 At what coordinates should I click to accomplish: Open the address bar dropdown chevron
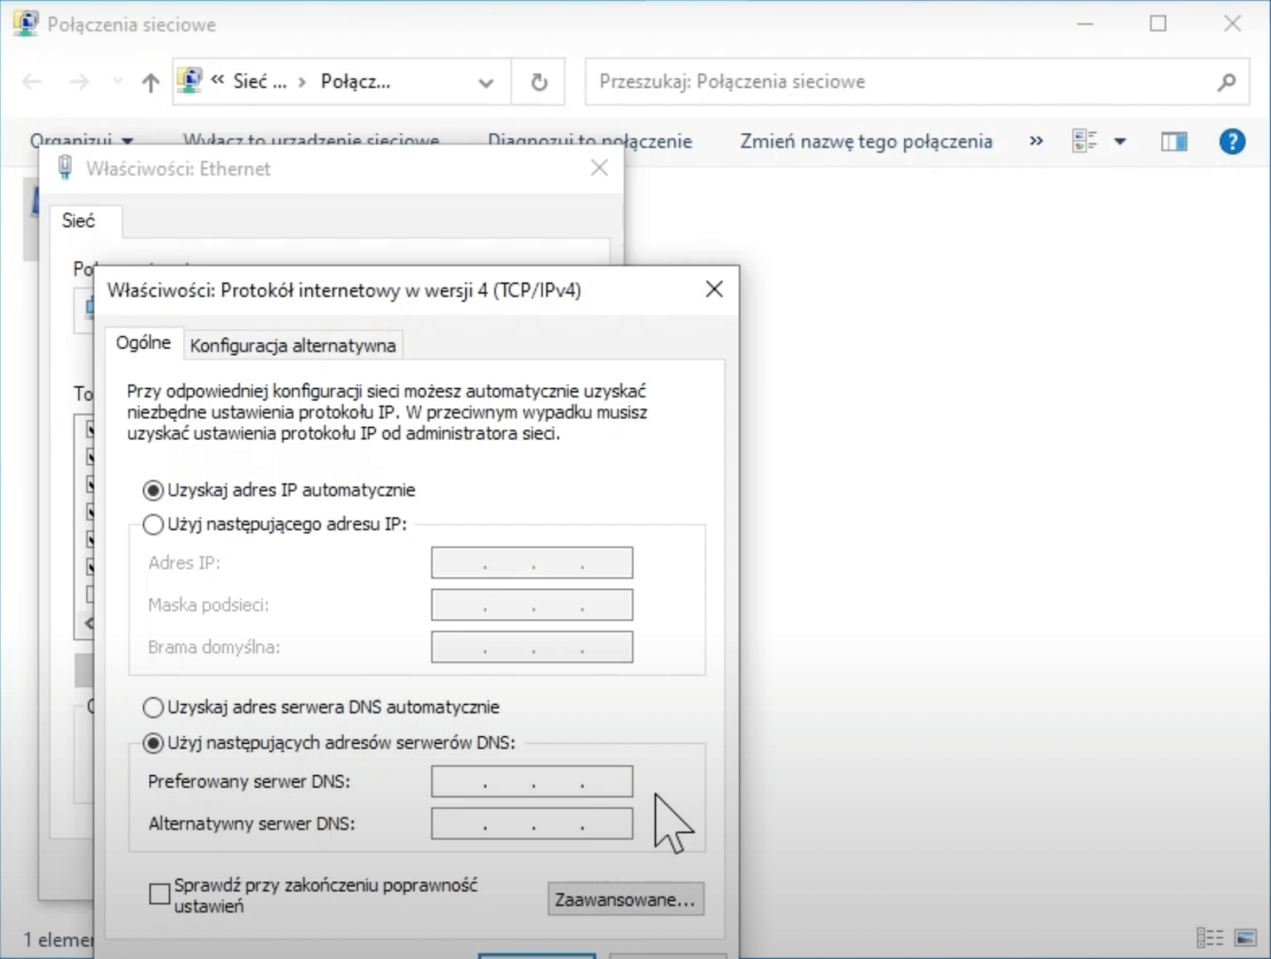[x=485, y=81]
